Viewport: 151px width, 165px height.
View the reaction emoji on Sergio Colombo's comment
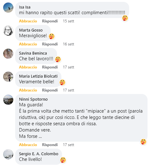click(63, 160)
